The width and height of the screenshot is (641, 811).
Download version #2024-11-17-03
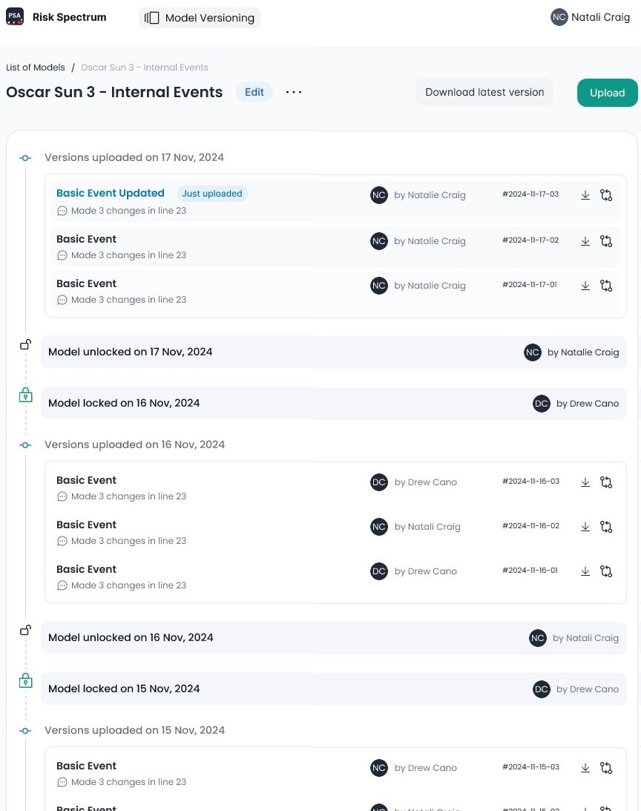pyautogui.click(x=585, y=195)
